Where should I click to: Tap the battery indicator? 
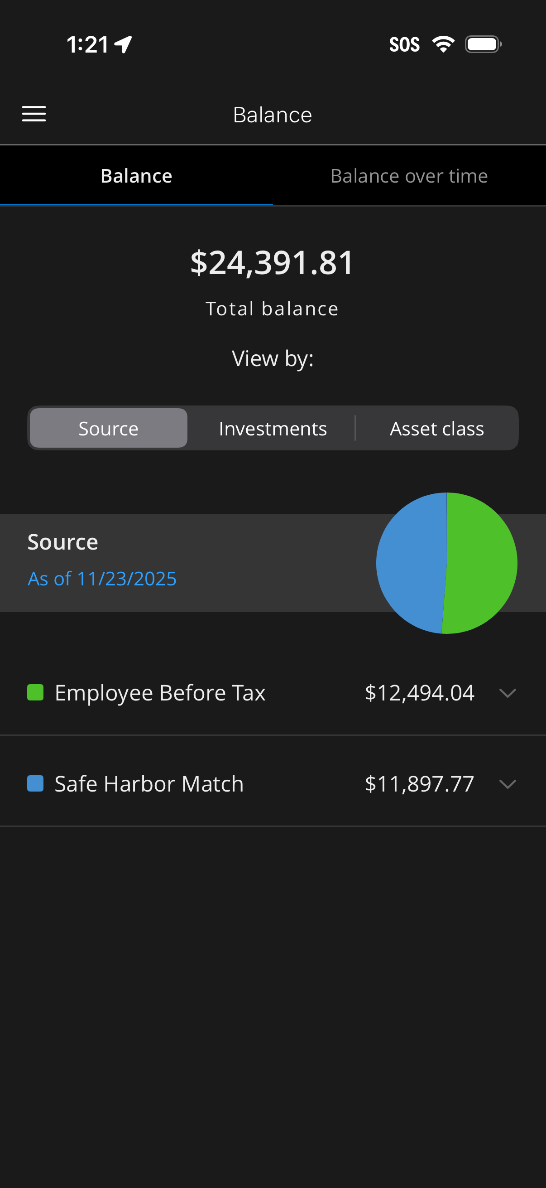pos(483,44)
